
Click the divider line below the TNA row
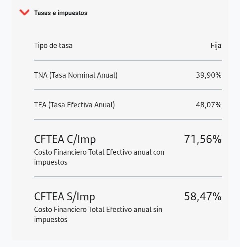[x=128, y=90]
